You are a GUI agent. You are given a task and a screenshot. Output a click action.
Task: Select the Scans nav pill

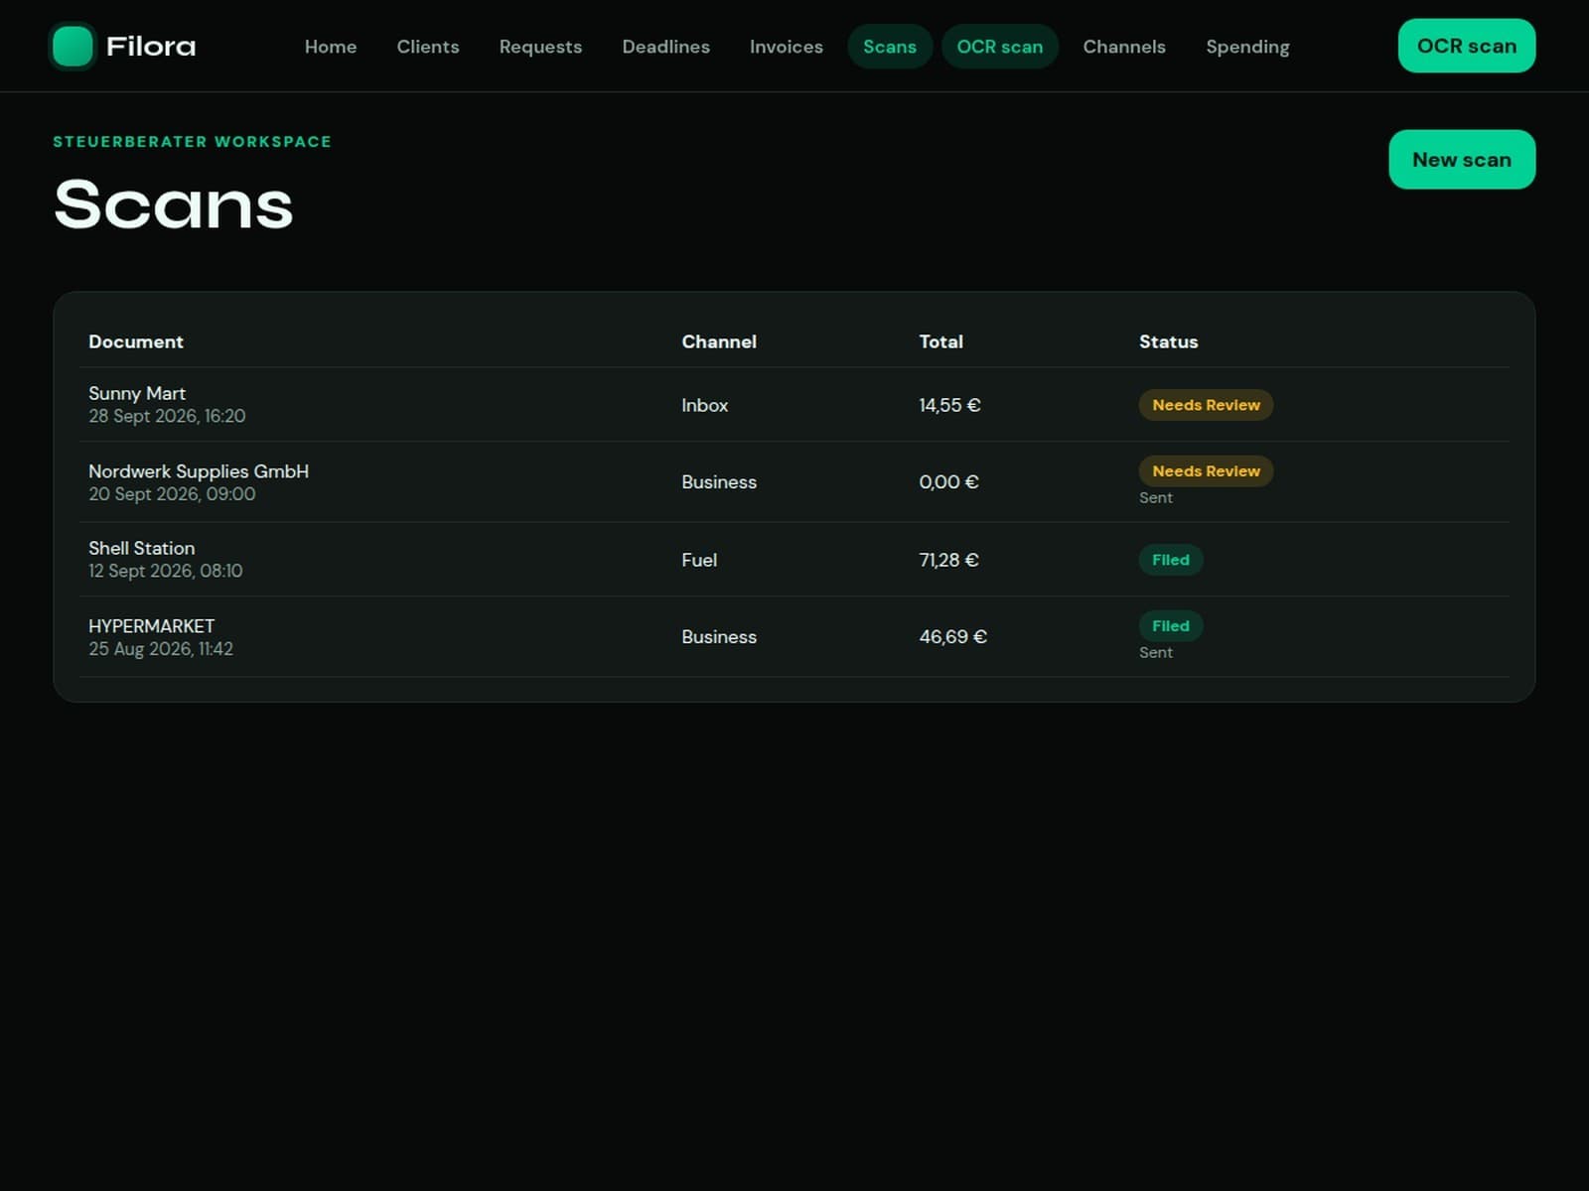pyautogui.click(x=890, y=47)
